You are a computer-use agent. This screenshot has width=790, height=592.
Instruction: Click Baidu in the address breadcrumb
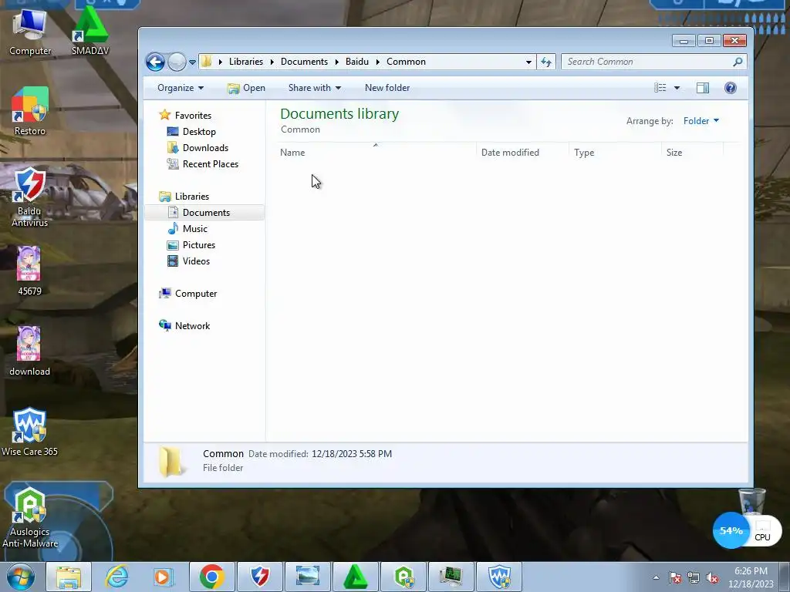click(357, 62)
